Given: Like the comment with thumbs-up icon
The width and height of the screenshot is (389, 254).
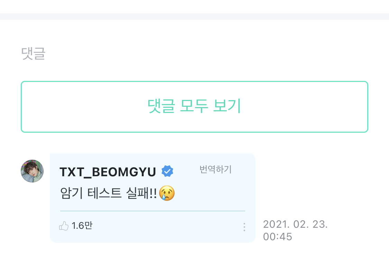Looking at the screenshot, I should (64, 226).
